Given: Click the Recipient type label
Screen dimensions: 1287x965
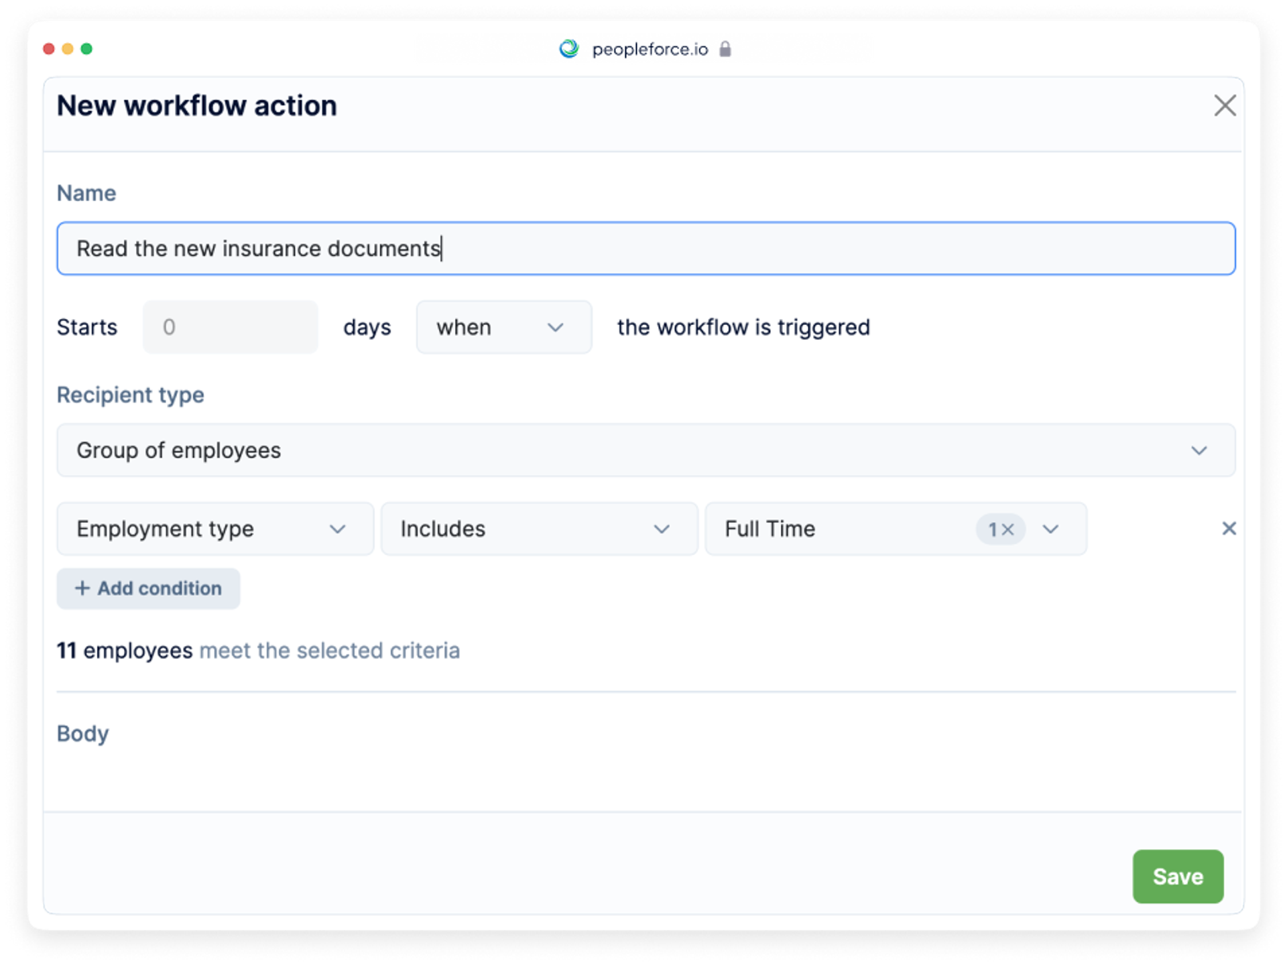Looking at the screenshot, I should coord(131,395).
